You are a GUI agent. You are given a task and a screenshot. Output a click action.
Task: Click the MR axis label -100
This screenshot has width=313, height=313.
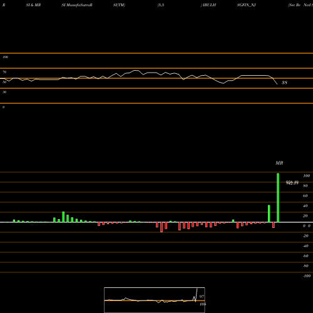point(307,276)
